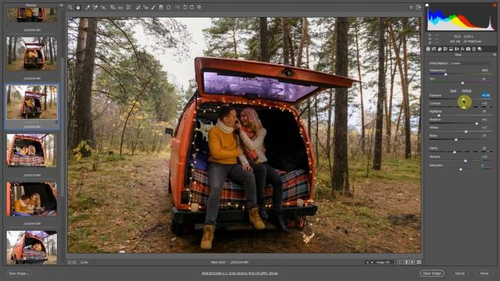The height and width of the screenshot is (281, 500).
Task: Click the Whites slider handle
Action: [x=466, y=131]
